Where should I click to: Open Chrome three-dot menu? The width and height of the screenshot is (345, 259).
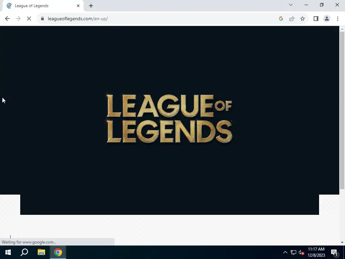[338, 19]
